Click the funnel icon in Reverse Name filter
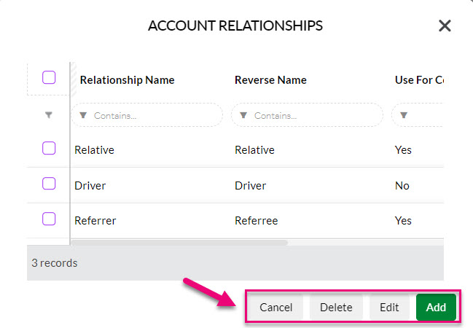 click(243, 115)
